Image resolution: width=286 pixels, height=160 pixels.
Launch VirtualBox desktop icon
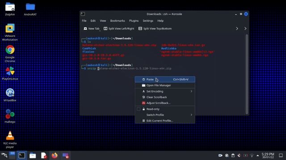[x=10, y=95]
